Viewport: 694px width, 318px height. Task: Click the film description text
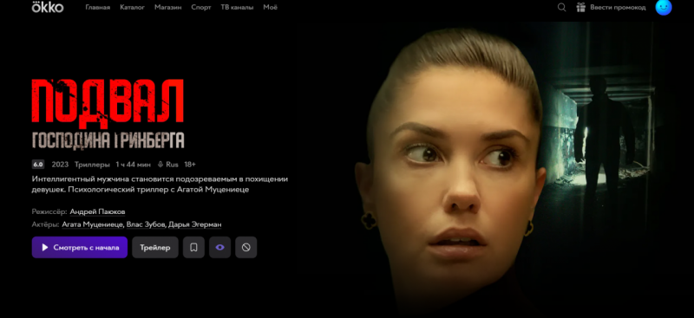(160, 185)
